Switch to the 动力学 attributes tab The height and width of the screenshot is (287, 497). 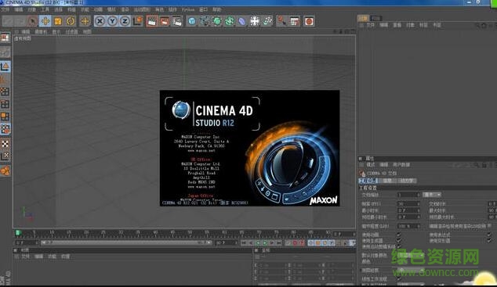(x=406, y=181)
